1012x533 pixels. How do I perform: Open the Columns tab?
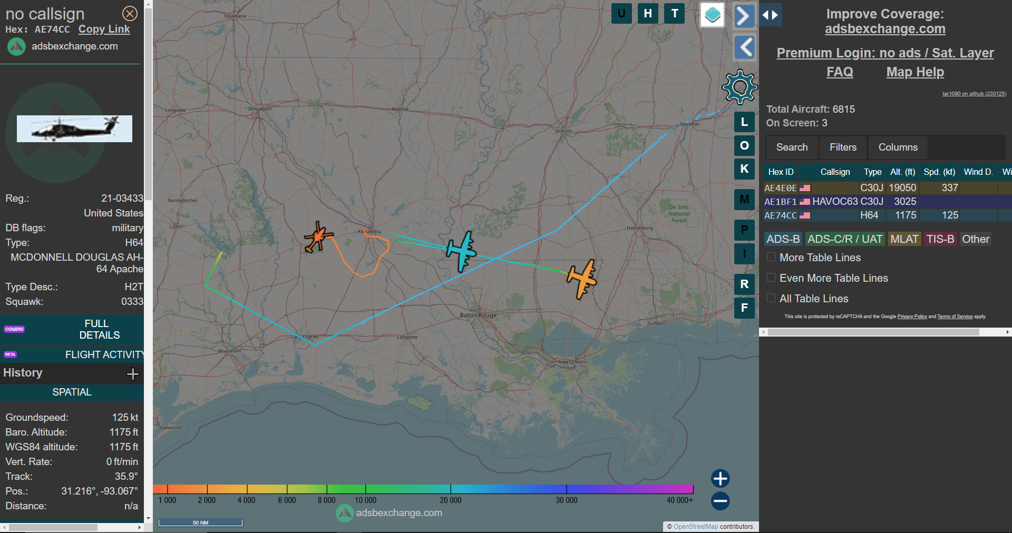(x=898, y=147)
